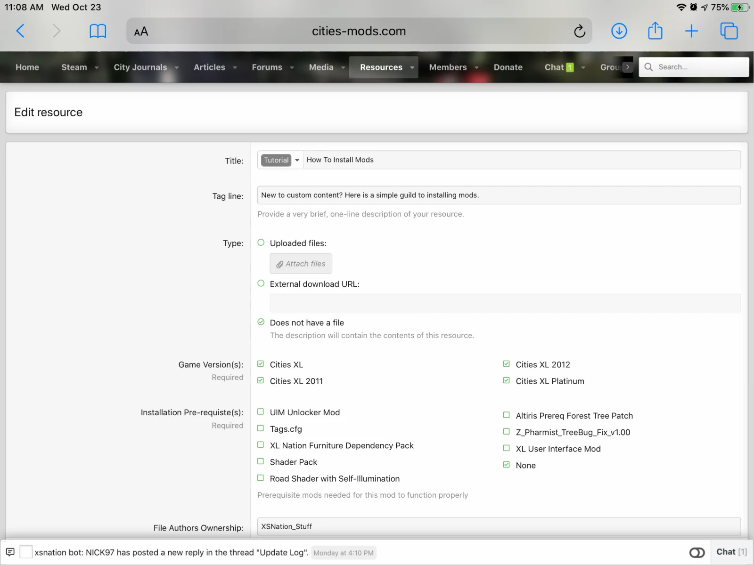Expand the Articles menu arrow
754x565 pixels.
pyautogui.click(x=235, y=67)
